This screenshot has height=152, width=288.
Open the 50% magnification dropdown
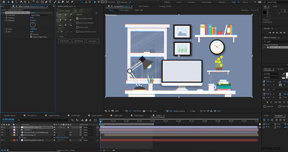(x=119, y=111)
